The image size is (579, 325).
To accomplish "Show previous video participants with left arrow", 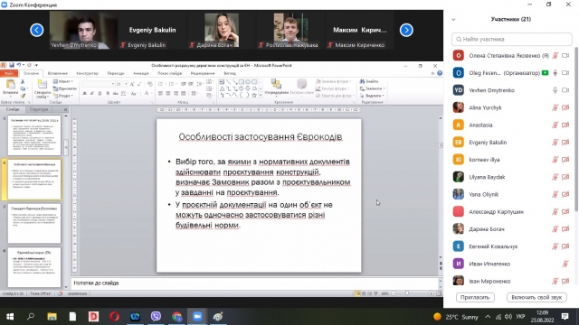I will [36, 30].
